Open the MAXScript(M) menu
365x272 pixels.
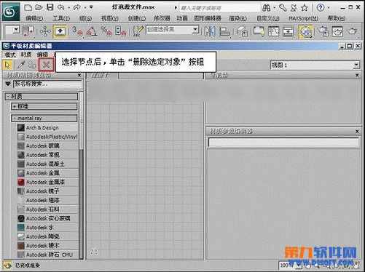click(x=303, y=18)
